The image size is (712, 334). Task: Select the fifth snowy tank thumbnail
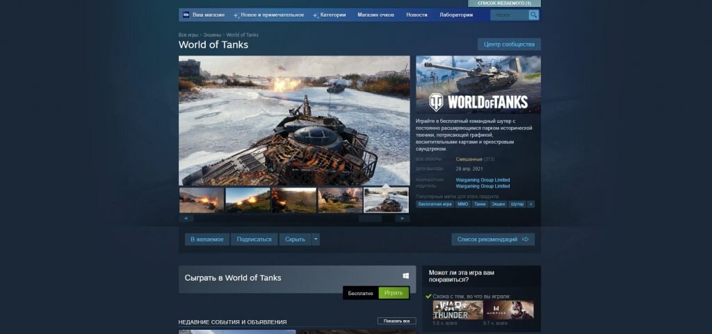point(387,200)
